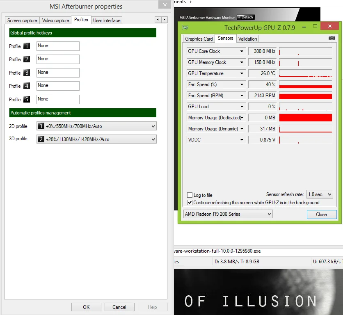Click the Close button in GPU-Z

pyautogui.click(x=322, y=215)
